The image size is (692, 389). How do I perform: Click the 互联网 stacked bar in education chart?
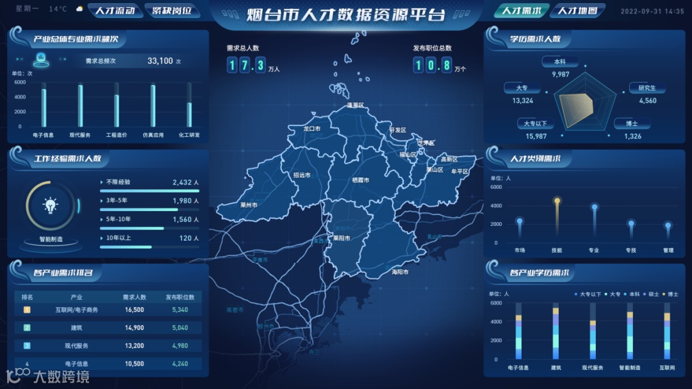click(x=667, y=336)
